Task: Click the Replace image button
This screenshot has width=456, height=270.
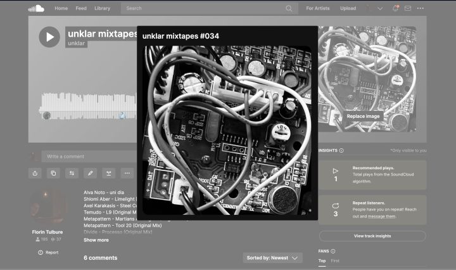Action: tap(364, 116)
